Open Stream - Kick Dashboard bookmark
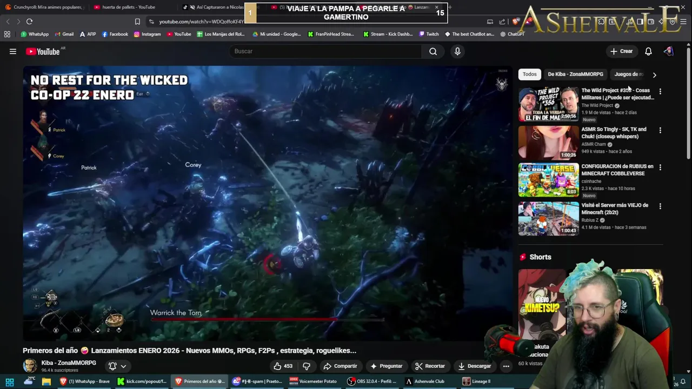This screenshot has width=692, height=389. coord(388,34)
